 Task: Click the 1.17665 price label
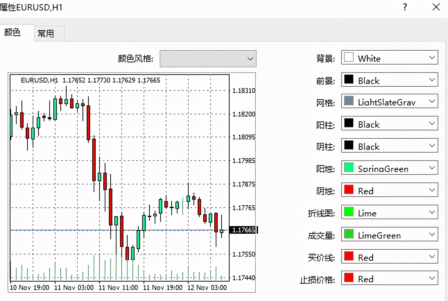pyautogui.click(x=243, y=230)
